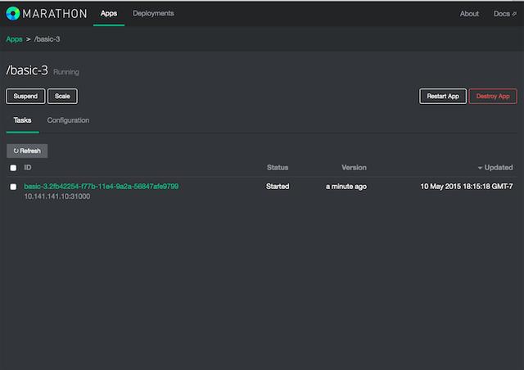Check the basic-3.2fb42254 task checkbox
Image resolution: width=524 pixels, height=370 pixels.
pyautogui.click(x=13, y=187)
